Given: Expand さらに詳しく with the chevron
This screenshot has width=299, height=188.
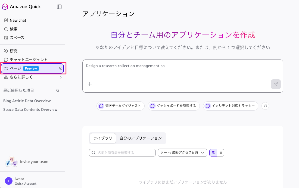Looking at the screenshot, I should 61,77.
